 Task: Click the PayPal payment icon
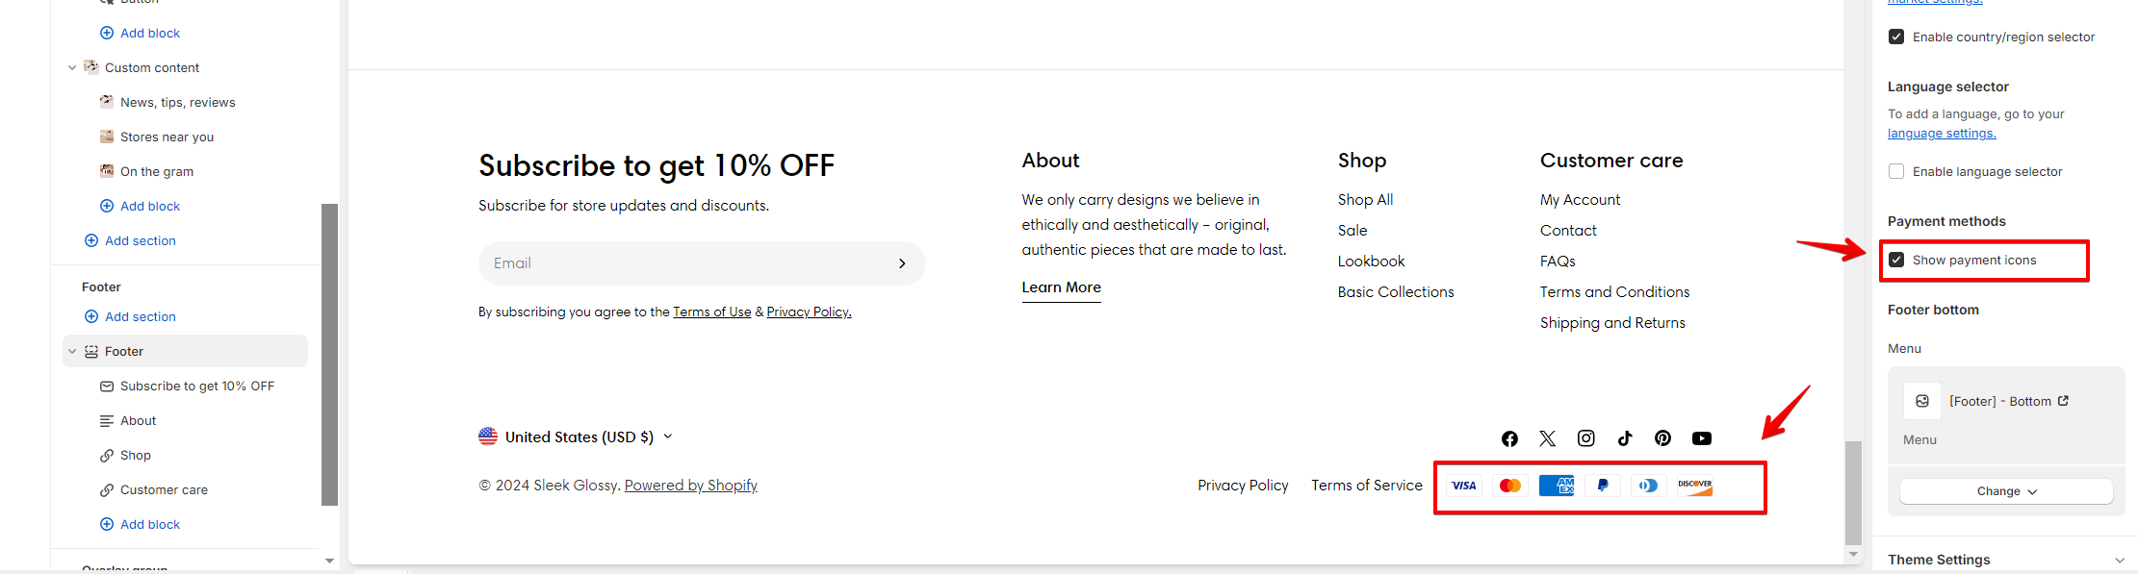[x=1603, y=486]
